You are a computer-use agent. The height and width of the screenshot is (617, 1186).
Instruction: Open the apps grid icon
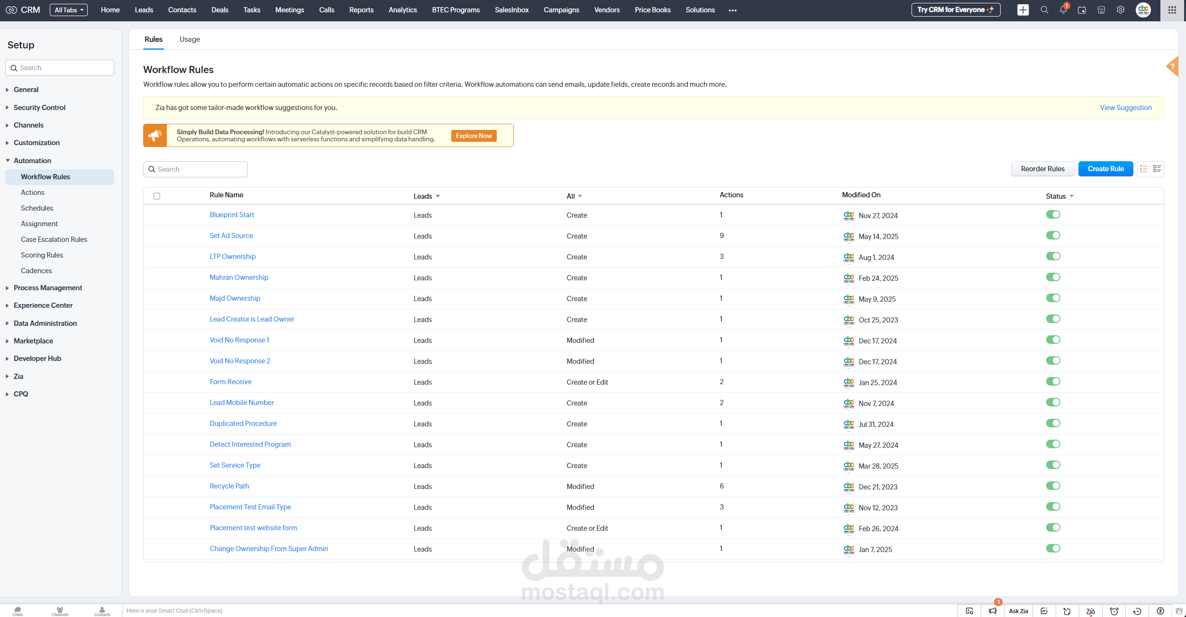[x=1172, y=10]
